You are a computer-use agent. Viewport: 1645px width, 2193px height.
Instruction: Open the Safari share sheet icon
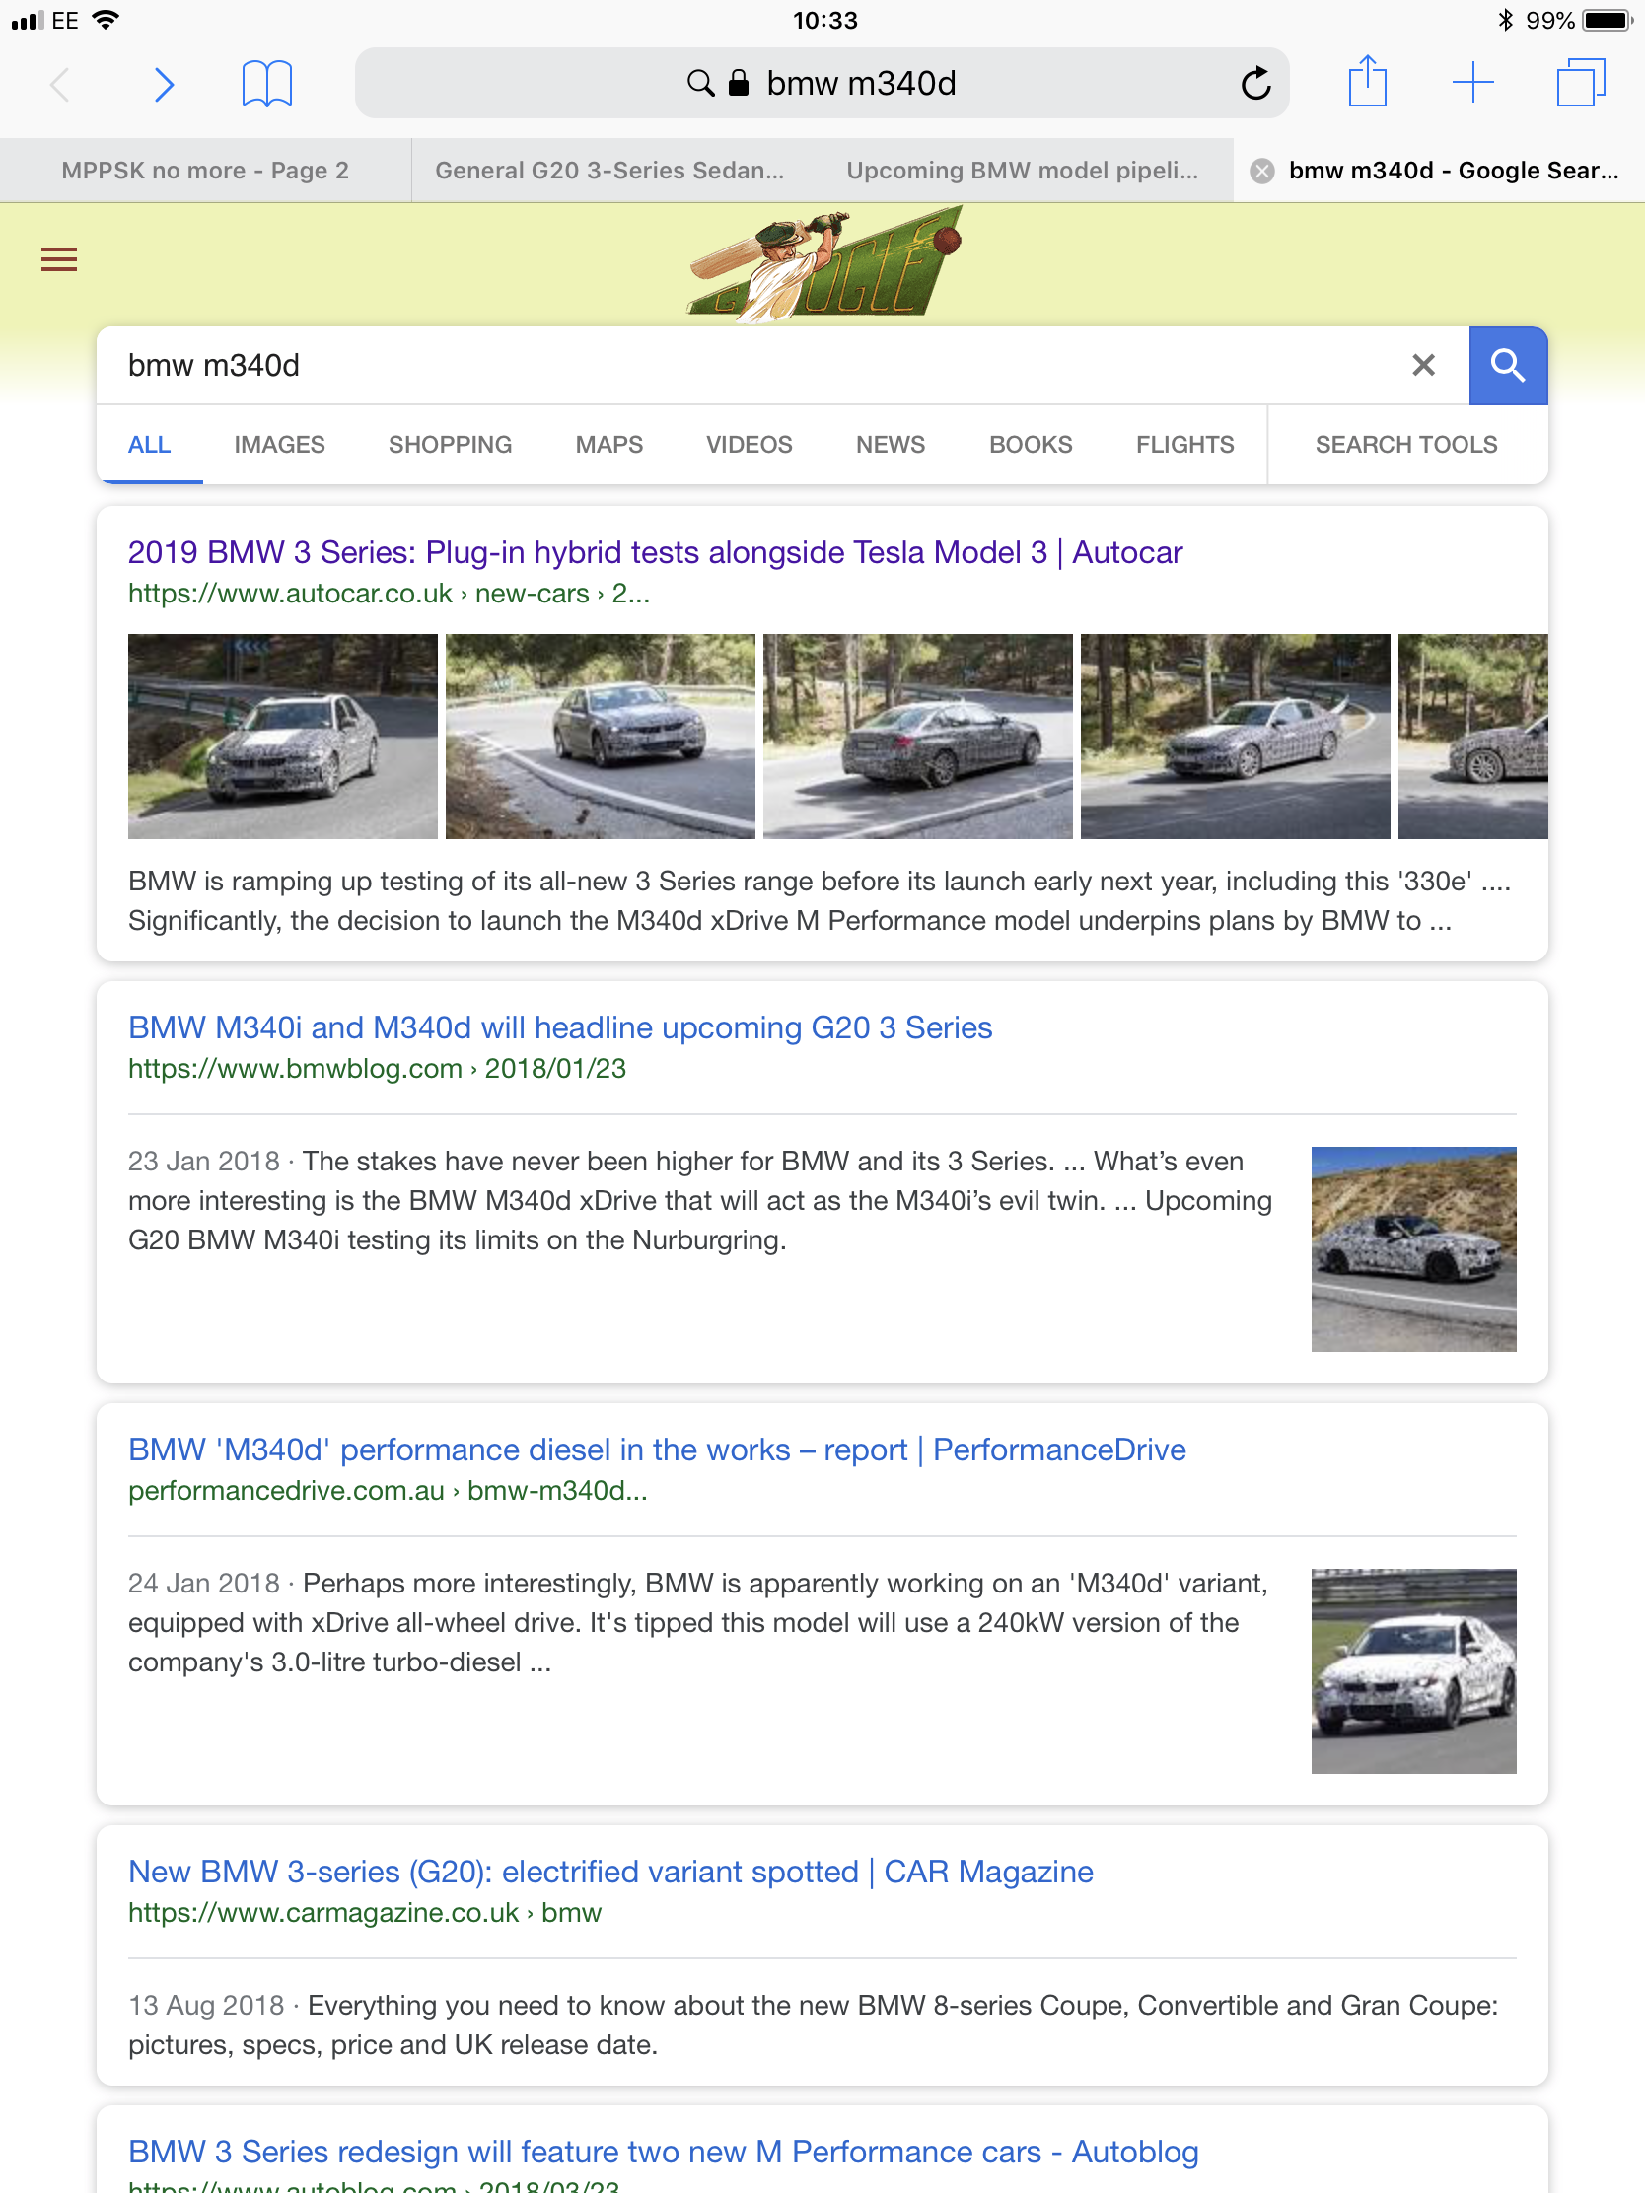(x=1367, y=81)
